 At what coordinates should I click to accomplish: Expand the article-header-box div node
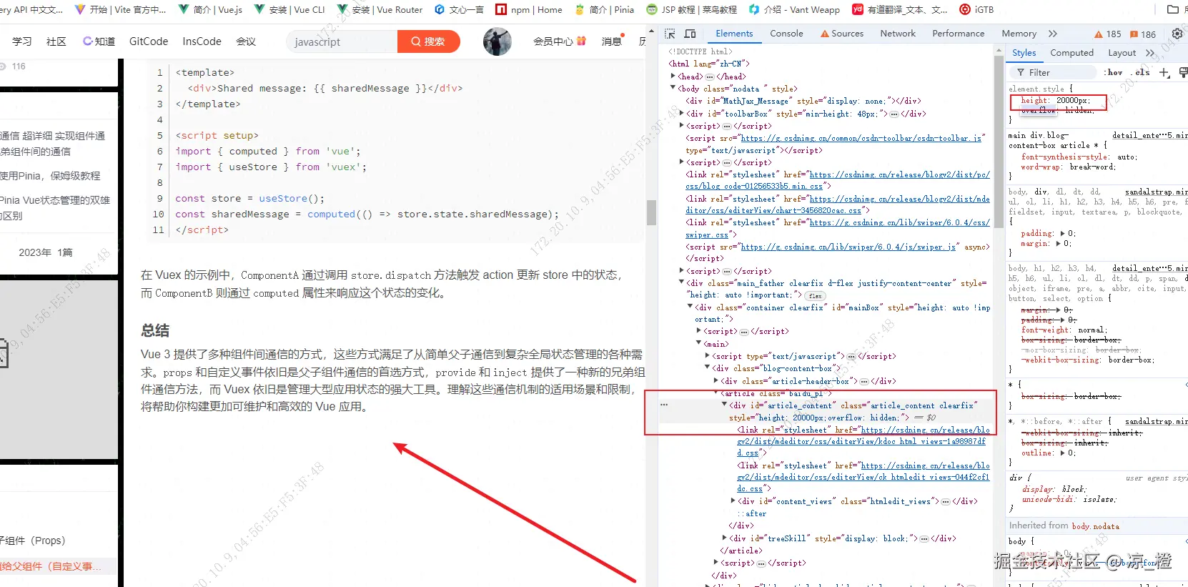[x=716, y=380]
